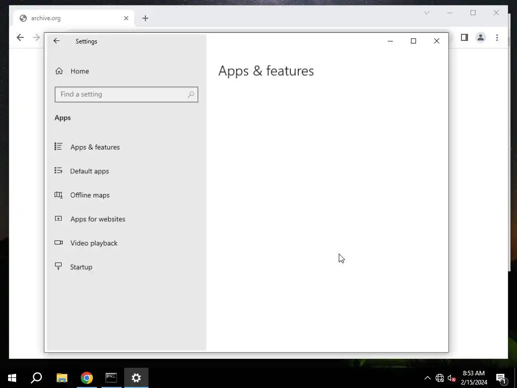Open Command Prompt from the taskbar
517x388 pixels.
112,378
